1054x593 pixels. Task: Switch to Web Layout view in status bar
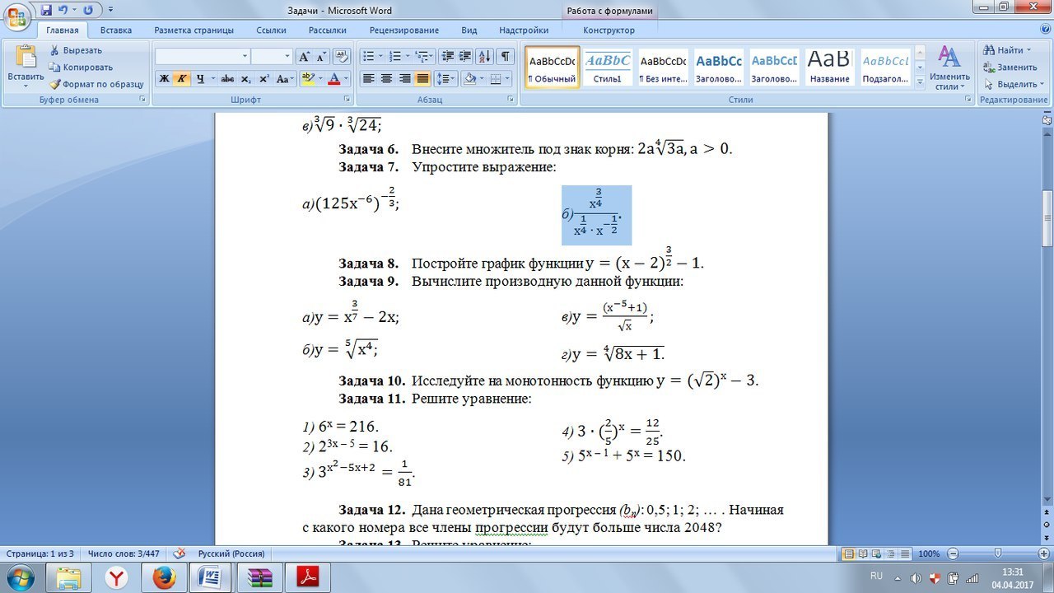[876, 553]
